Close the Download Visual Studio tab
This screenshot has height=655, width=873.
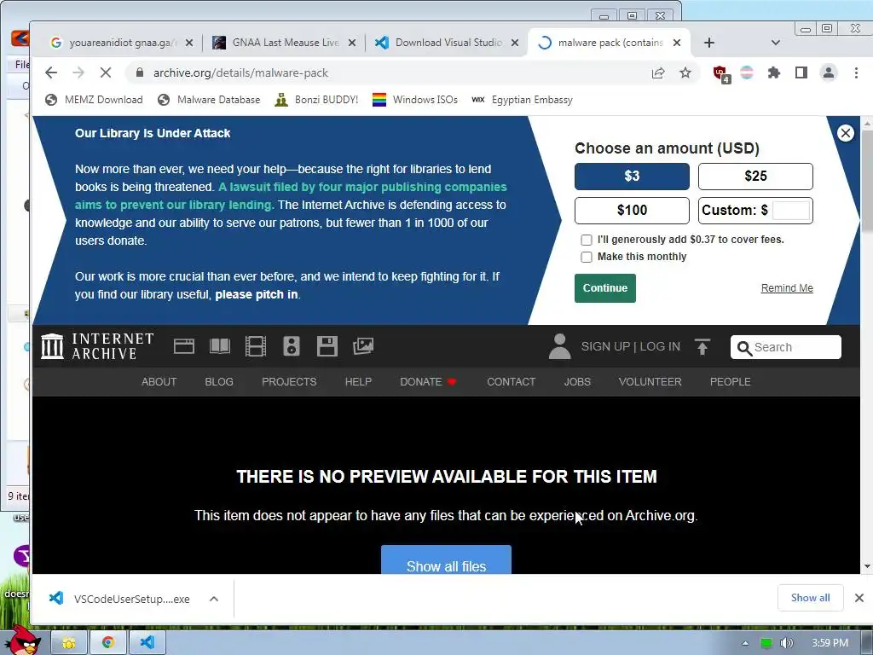515,43
